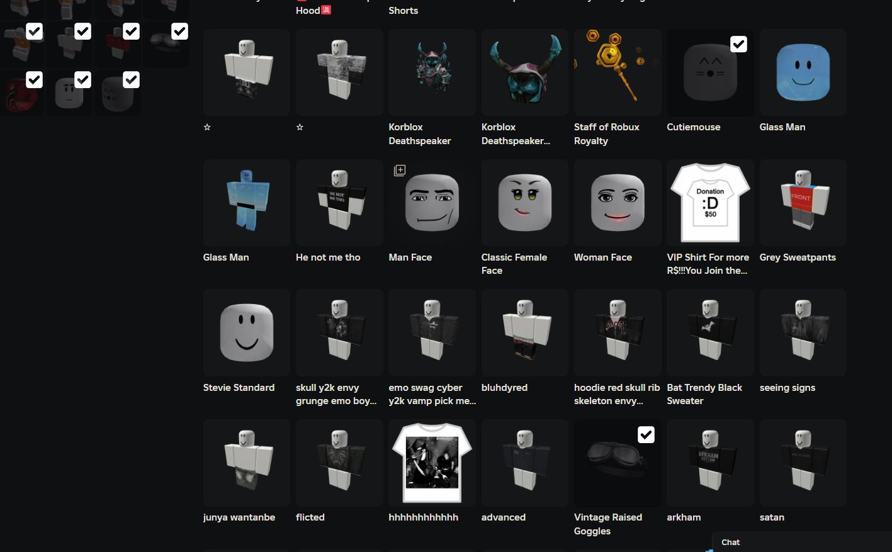The image size is (892, 552).
Task: Uncheck the Vintage Raised Goggles card checkbox
Action: pyautogui.click(x=646, y=435)
